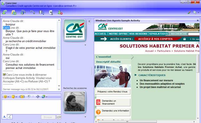Click the white arrow icon before ACCÈS CLIENTS
This screenshot has width=201, height=123.
click(104, 39)
